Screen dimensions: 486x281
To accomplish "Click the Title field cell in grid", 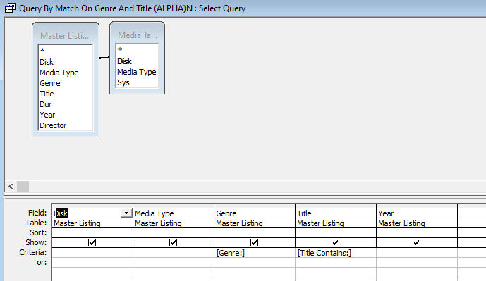I will (x=336, y=213).
